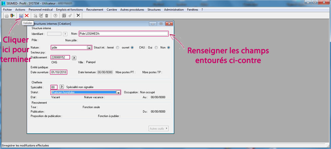Click the lookup button next to Identifiant
Viewport: 331px width, 149px height.
click(65, 34)
